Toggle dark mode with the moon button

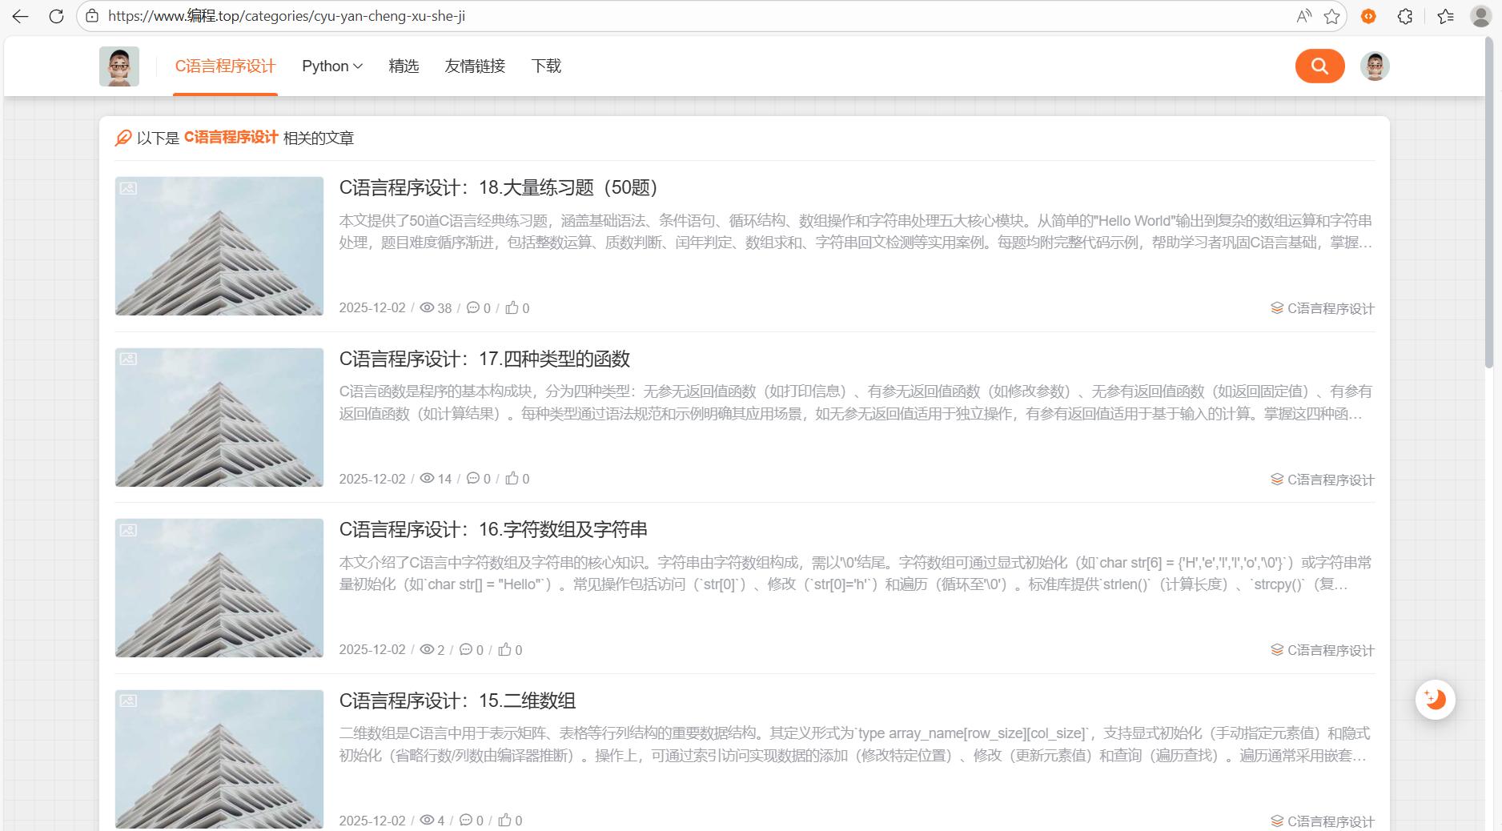click(1435, 699)
